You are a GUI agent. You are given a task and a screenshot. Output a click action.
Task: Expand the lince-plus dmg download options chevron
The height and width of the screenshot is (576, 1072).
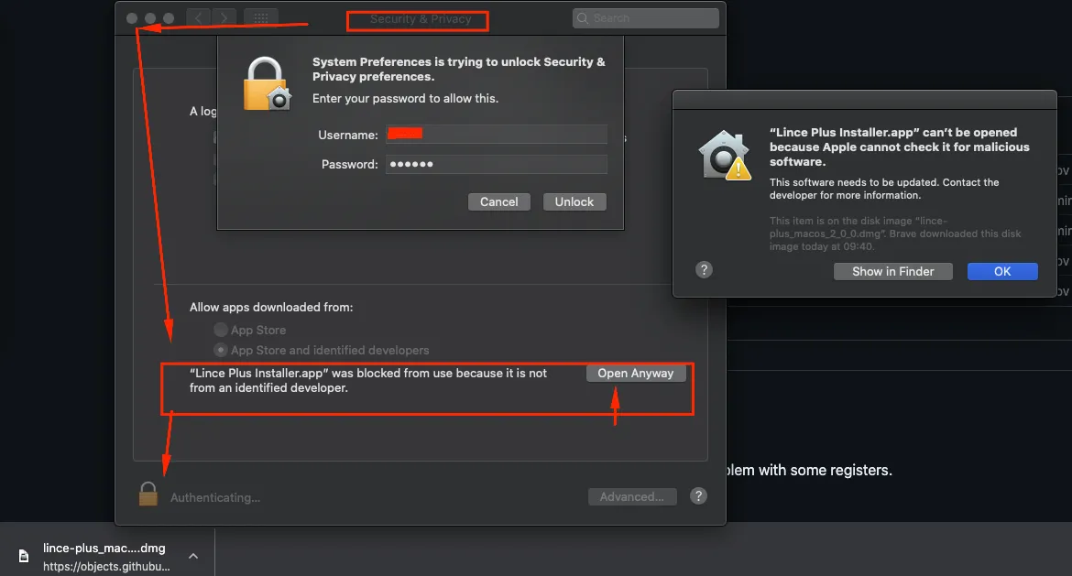tap(193, 556)
